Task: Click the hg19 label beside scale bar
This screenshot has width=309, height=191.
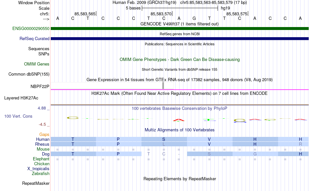Action: point(225,8)
